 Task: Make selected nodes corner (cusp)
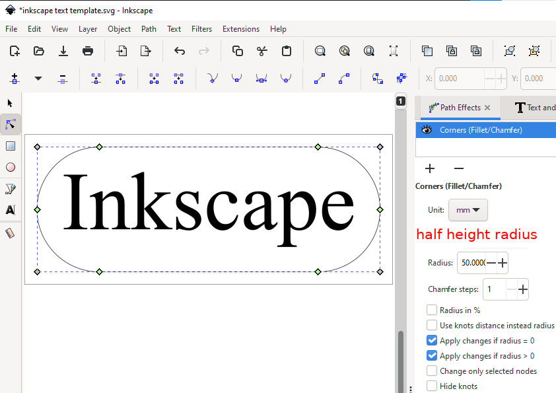(x=213, y=79)
